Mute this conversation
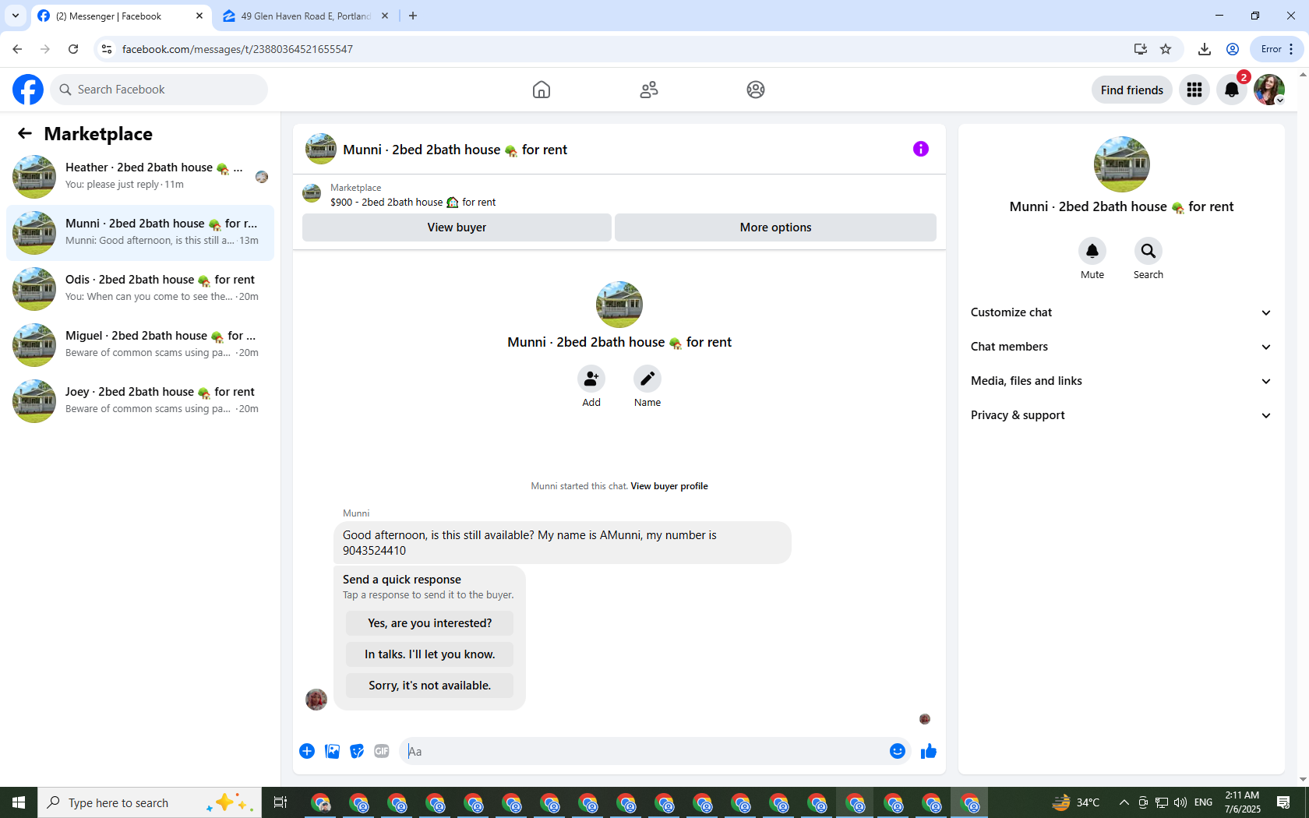Viewport: 1309px width, 818px height. [x=1092, y=251]
